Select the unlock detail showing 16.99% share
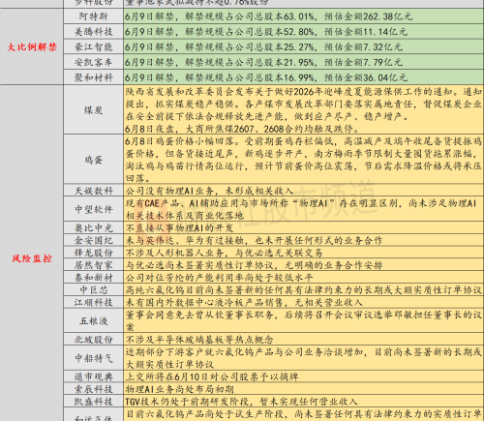The height and width of the screenshot is (421, 484). [303, 77]
